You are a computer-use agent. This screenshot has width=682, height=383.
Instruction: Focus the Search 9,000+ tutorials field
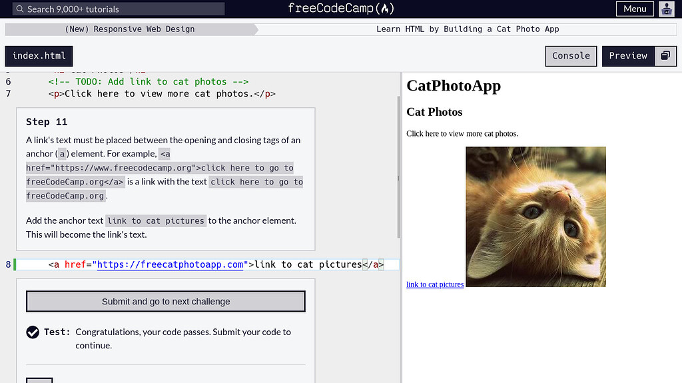(x=119, y=9)
